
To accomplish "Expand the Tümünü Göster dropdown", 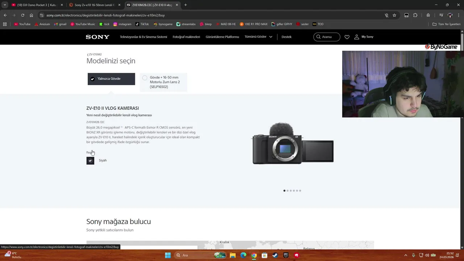I will pos(258,37).
